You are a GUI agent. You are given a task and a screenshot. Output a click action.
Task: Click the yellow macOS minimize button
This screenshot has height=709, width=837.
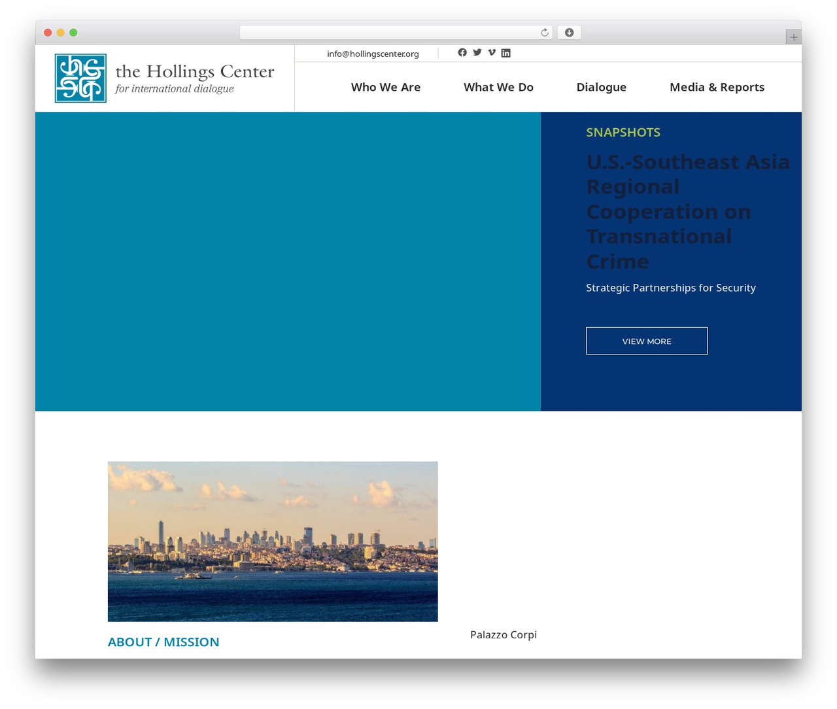coord(61,33)
